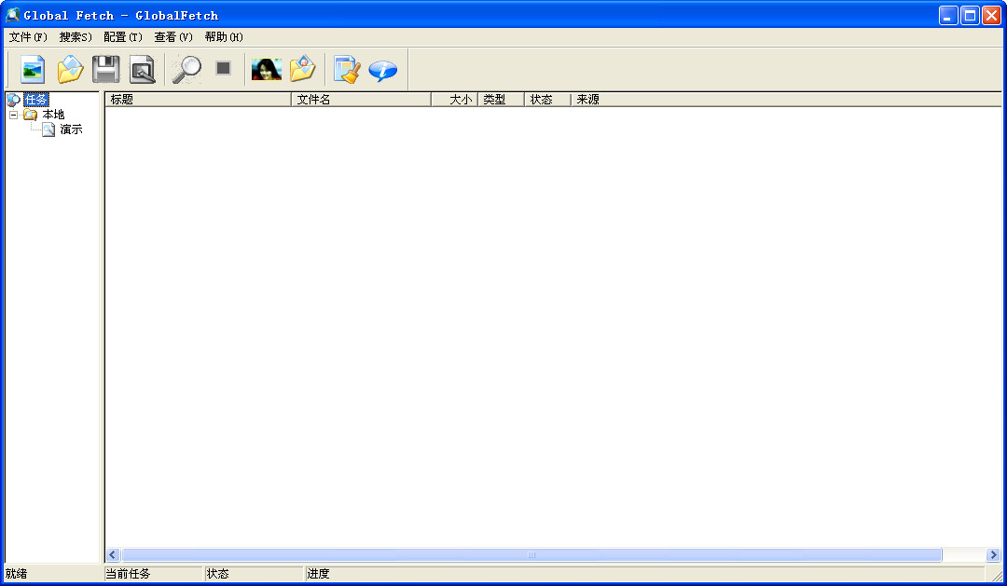Collapse the 本地 tree node
The width and height of the screenshot is (1007, 586).
[x=13, y=115]
